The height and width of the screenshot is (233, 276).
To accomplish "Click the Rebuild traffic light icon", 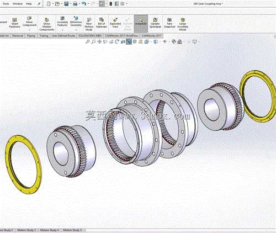I will tap(110, 3).
